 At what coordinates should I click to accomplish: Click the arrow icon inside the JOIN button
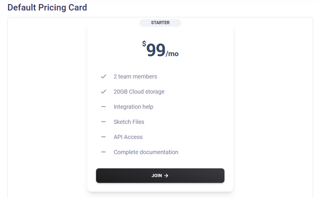[166, 176]
